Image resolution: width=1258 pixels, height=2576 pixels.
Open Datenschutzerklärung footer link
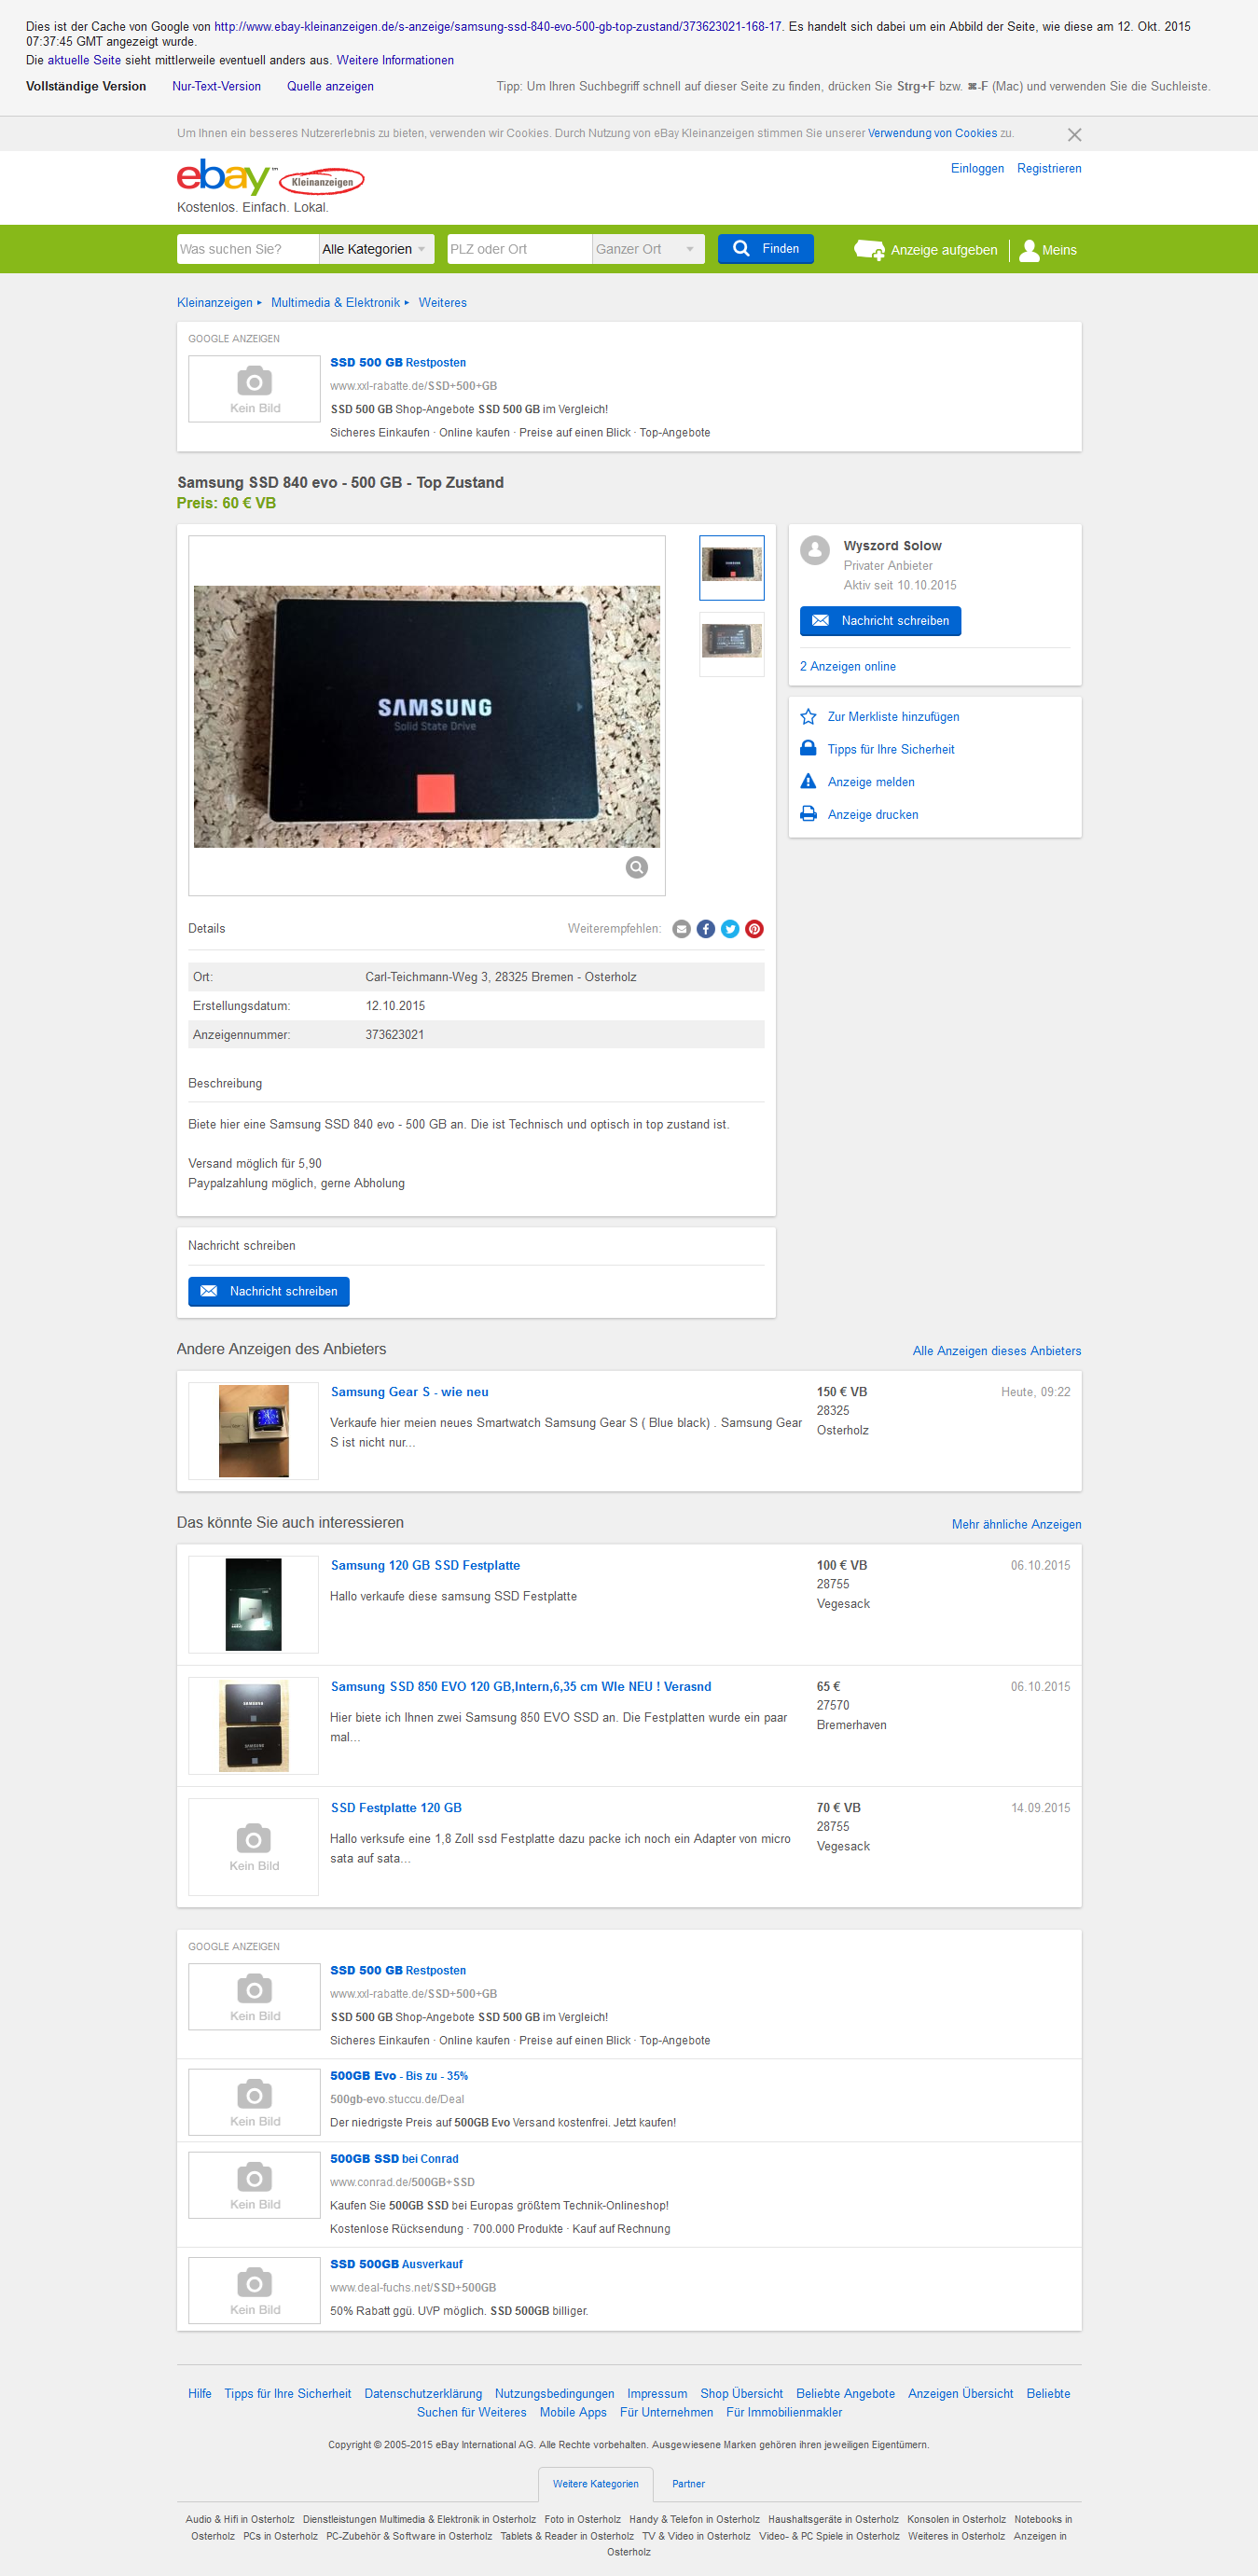tap(423, 2394)
